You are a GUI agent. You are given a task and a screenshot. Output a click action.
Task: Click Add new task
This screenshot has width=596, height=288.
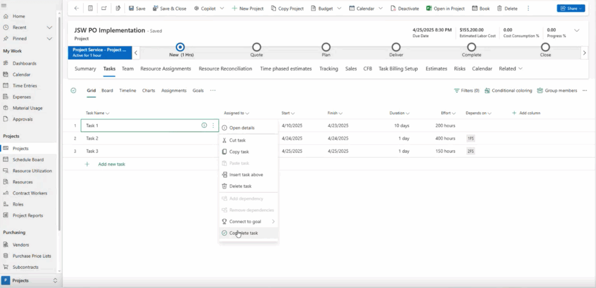[111, 164]
